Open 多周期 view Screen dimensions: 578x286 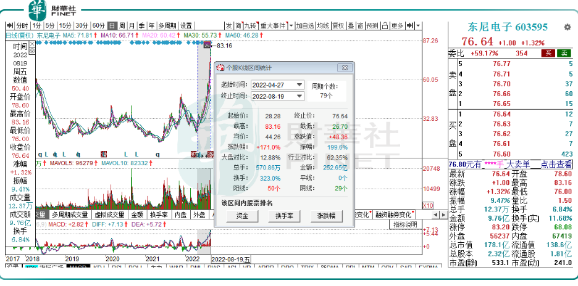168,26
